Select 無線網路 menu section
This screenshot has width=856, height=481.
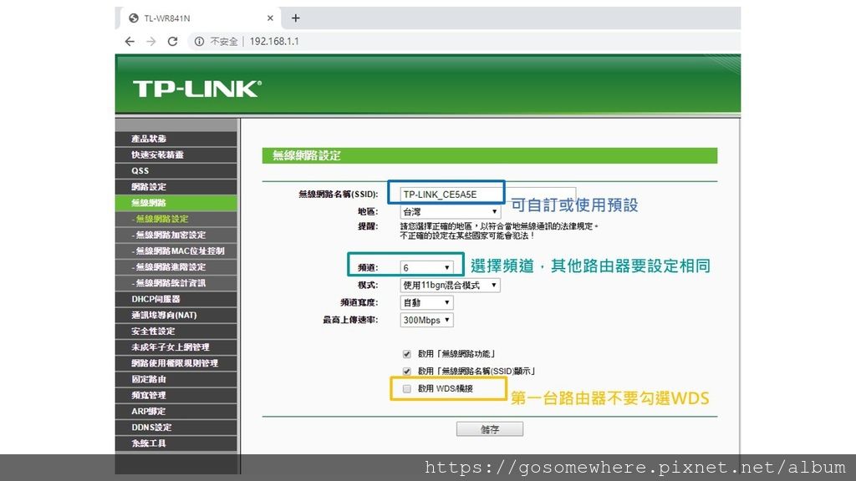pyautogui.click(x=176, y=203)
